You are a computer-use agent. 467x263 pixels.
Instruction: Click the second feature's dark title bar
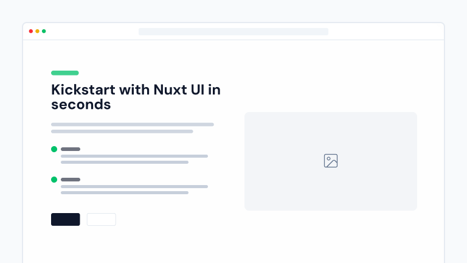(x=71, y=180)
